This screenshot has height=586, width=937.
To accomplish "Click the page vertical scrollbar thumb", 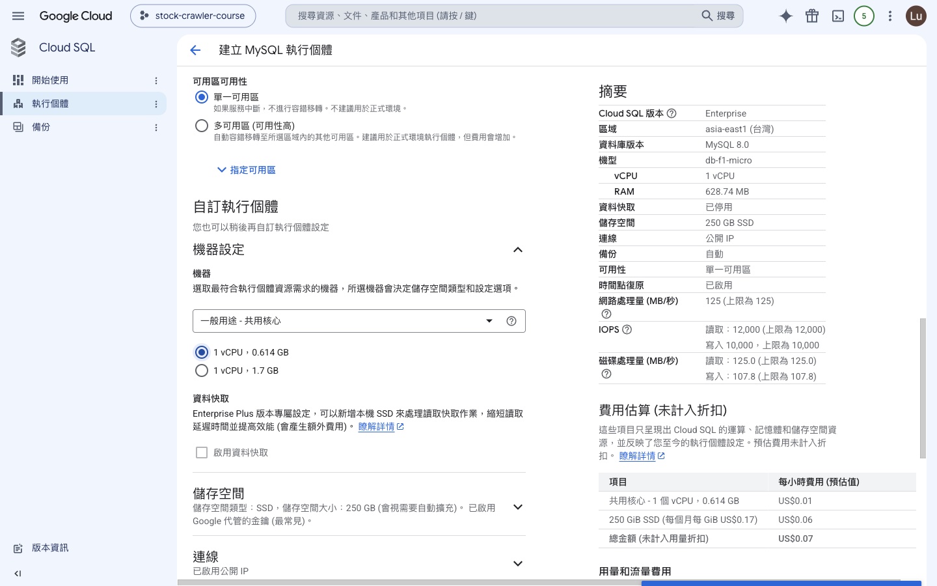I will pyautogui.click(x=923, y=388).
